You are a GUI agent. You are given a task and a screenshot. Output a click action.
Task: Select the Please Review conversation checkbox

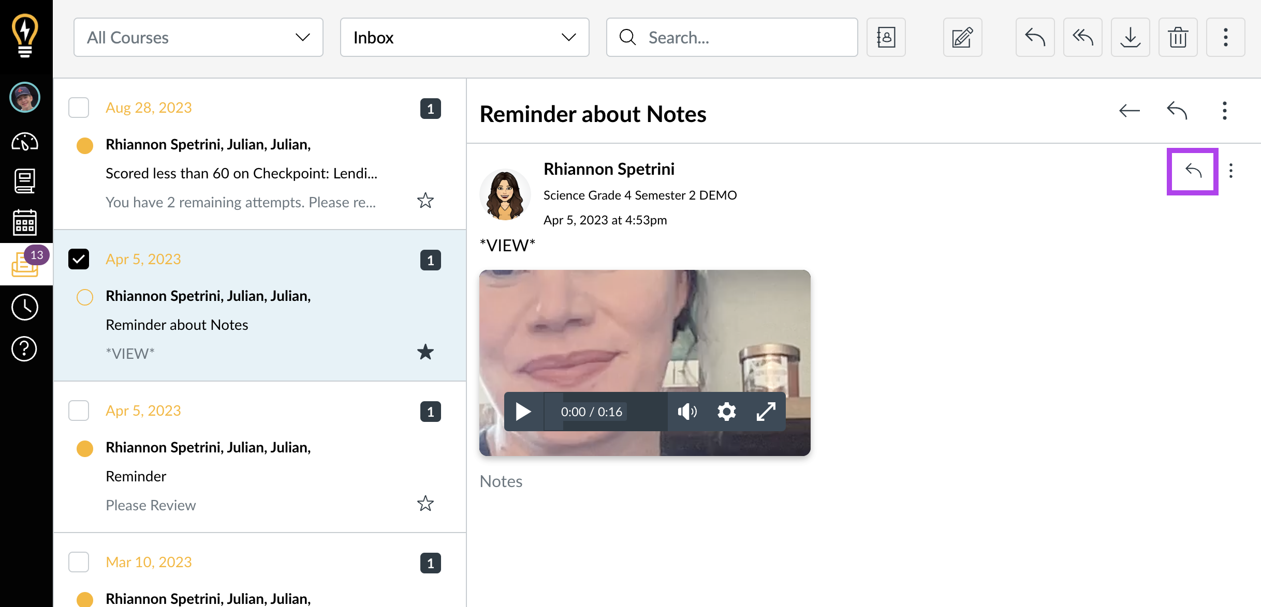tap(79, 411)
